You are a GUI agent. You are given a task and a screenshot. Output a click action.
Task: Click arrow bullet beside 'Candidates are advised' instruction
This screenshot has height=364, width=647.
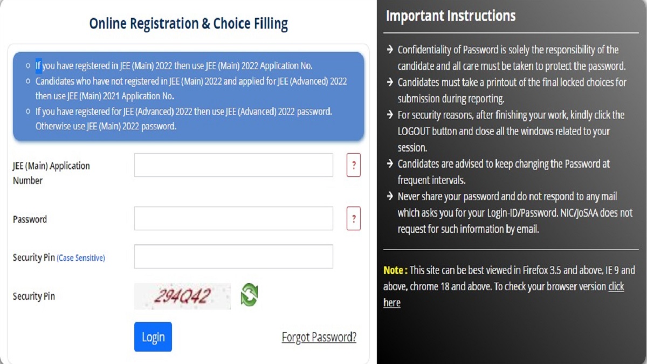(x=389, y=163)
